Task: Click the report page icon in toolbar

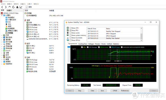Action: pos(27,7)
